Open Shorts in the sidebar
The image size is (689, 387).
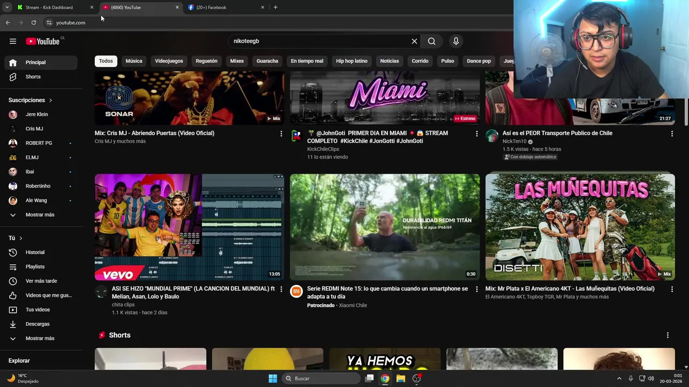(41, 77)
